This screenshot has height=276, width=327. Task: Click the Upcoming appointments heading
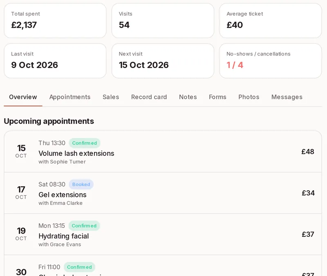[49, 121]
